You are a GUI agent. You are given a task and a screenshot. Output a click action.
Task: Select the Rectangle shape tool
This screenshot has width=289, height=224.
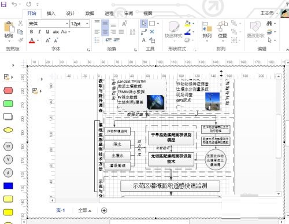point(152,23)
